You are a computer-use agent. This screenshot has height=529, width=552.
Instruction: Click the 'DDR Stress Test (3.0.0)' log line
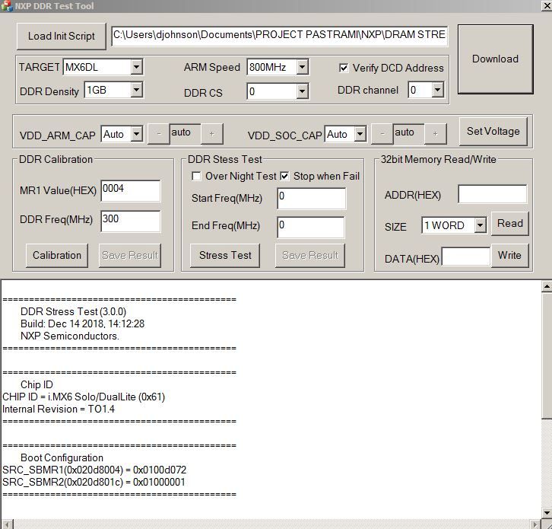tap(73, 311)
